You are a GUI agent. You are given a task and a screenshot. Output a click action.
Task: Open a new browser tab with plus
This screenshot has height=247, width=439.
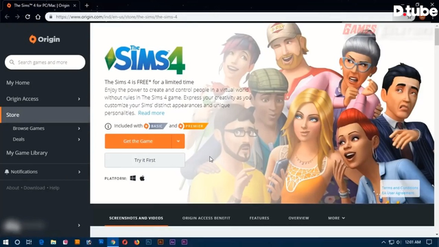pos(87,5)
